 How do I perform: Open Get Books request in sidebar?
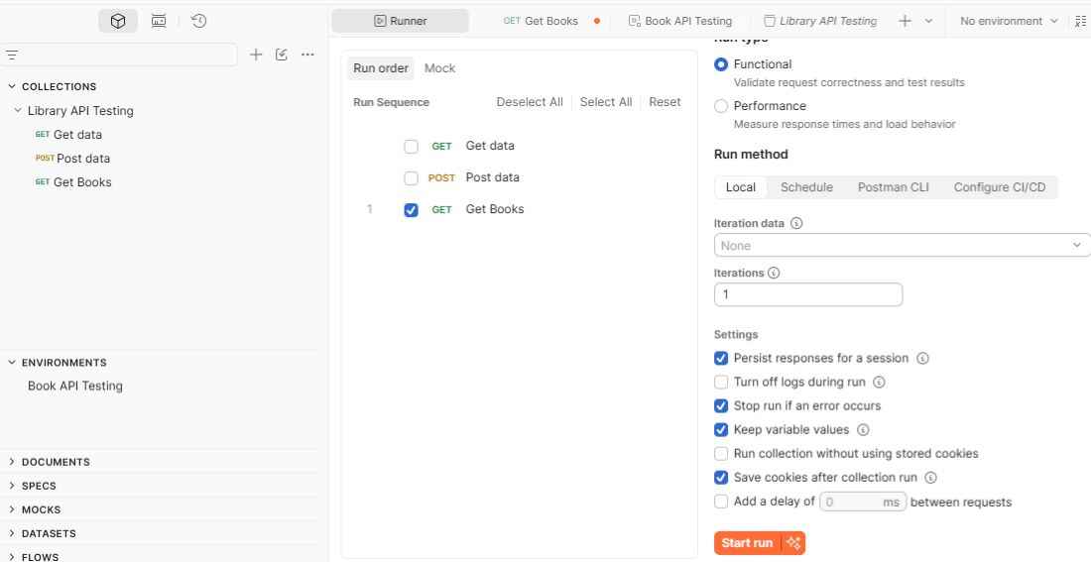[x=73, y=182]
